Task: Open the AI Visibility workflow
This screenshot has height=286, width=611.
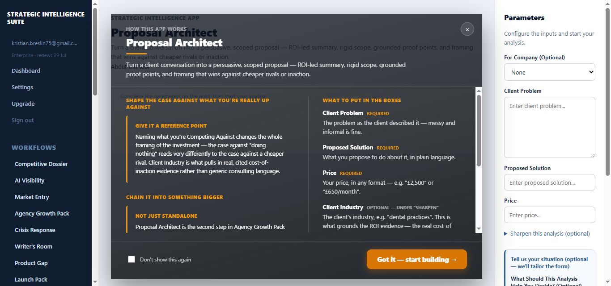Action: click(x=30, y=180)
